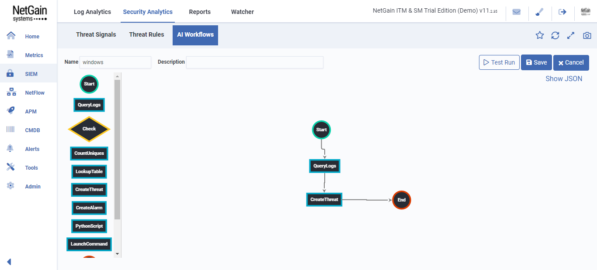Mark page as favorite with star icon
The width and height of the screenshot is (597, 270).
(x=540, y=35)
